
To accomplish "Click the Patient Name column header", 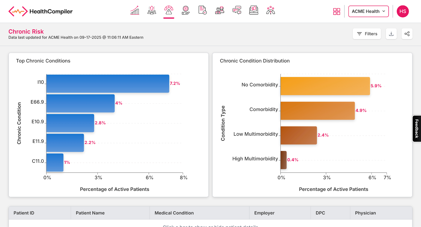I will [90, 213].
